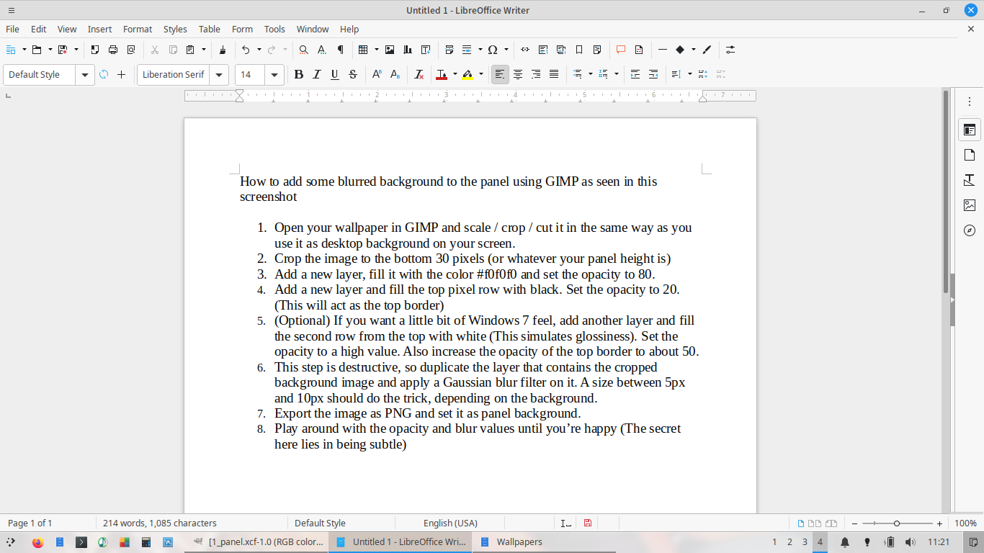Open the Tools menu
The image size is (984, 553).
274,30
